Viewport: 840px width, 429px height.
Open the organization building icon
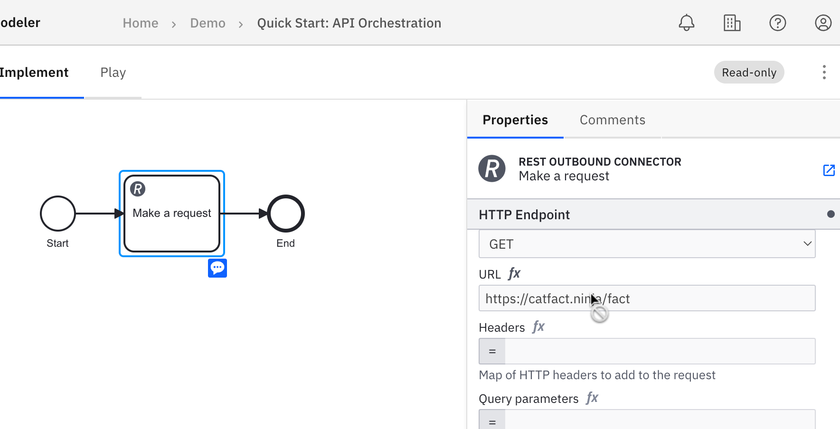click(x=732, y=23)
